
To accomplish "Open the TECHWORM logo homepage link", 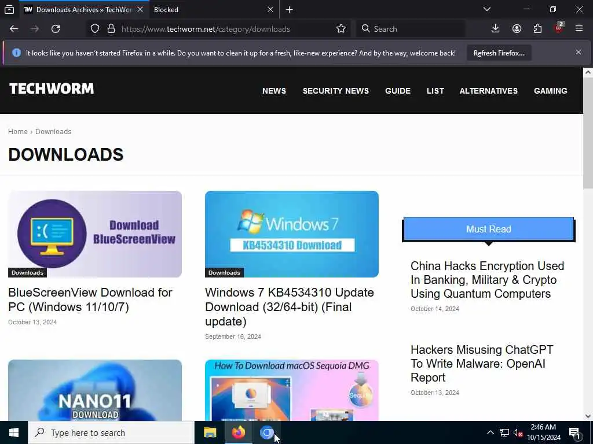I will [x=52, y=89].
